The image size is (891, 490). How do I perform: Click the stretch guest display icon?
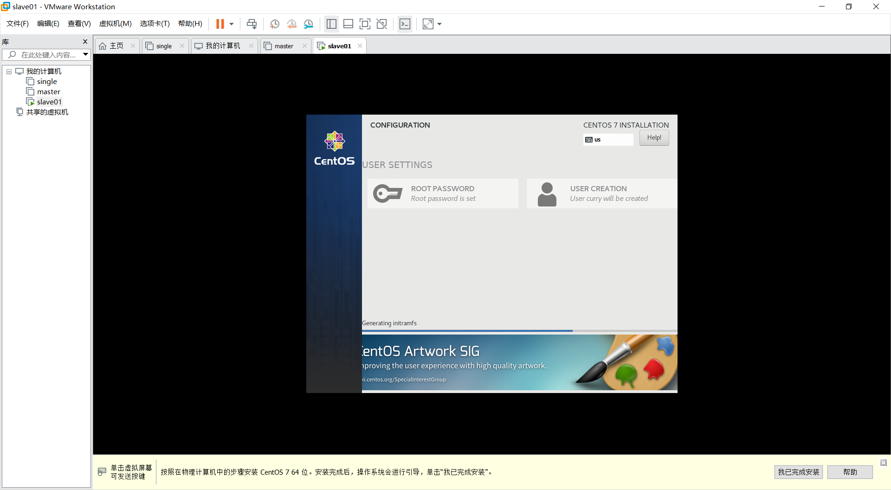tap(428, 24)
